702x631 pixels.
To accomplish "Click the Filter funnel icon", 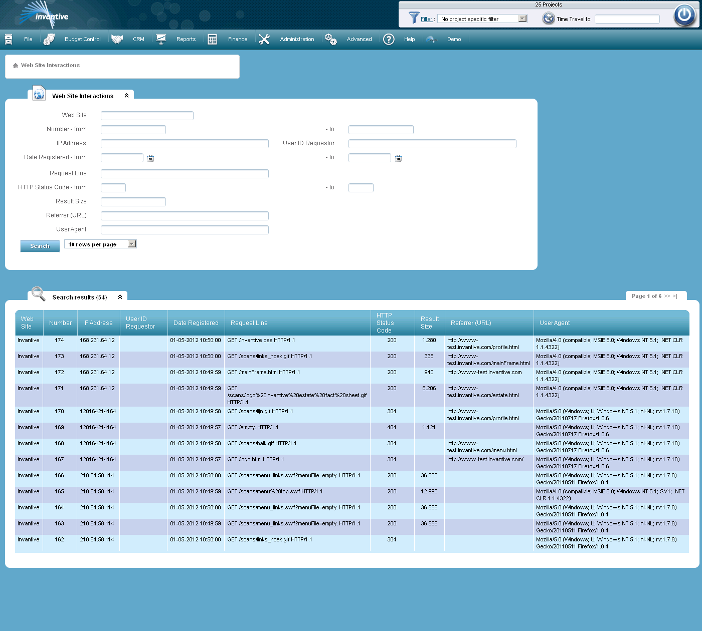I will coord(413,19).
